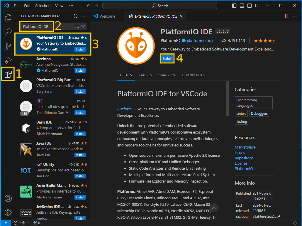Click the star rating in extension header

(x=264, y=41)
